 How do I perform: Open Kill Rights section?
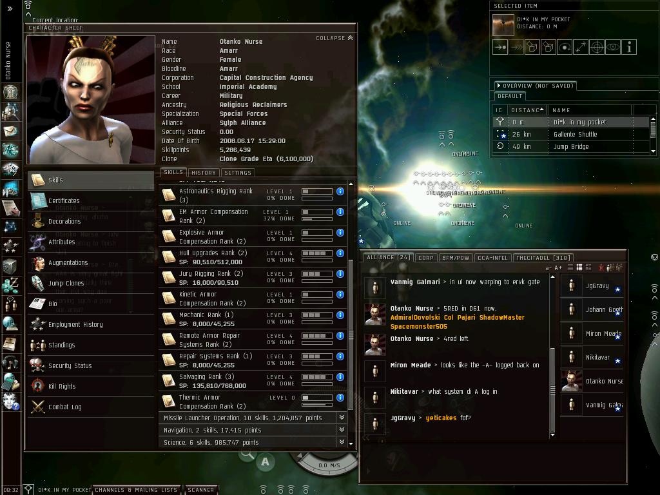pos(91,387)
